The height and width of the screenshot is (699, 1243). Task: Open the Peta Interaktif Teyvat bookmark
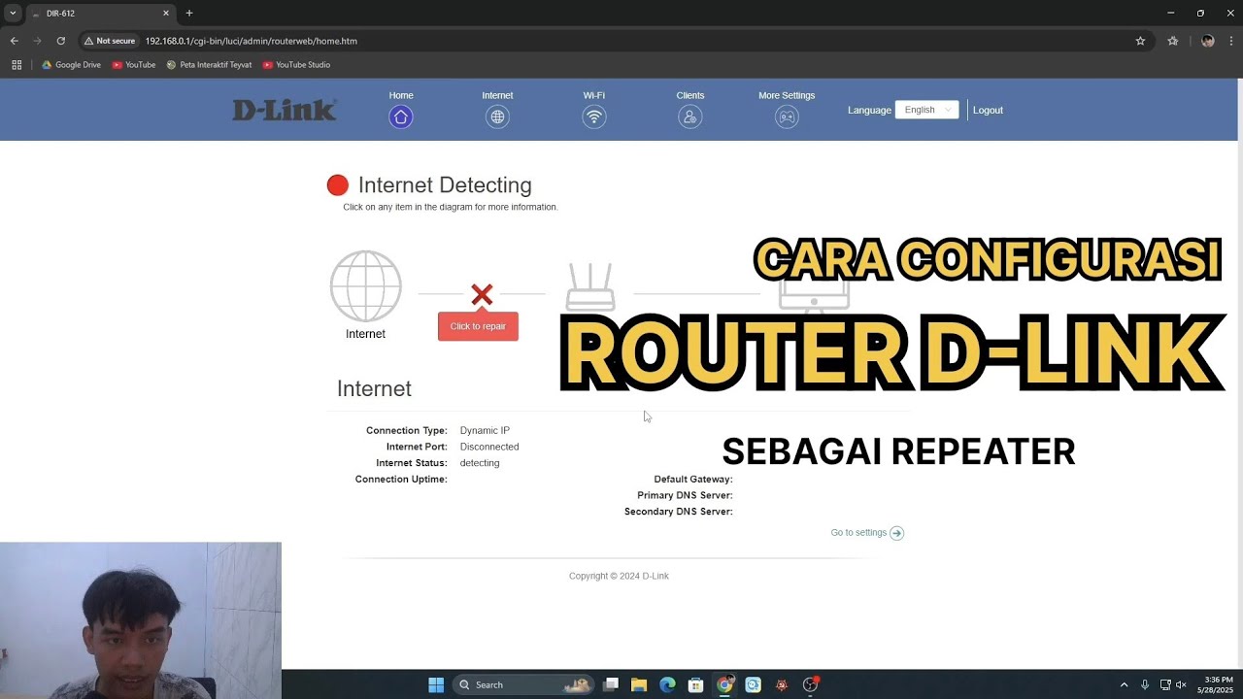click(x=209, y=65)
